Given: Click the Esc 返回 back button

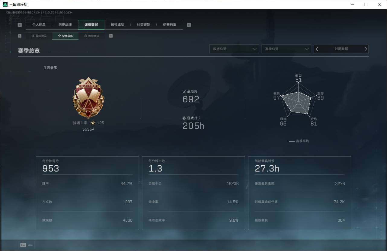Looking at the screenshot, I should [x=27, y=245].
